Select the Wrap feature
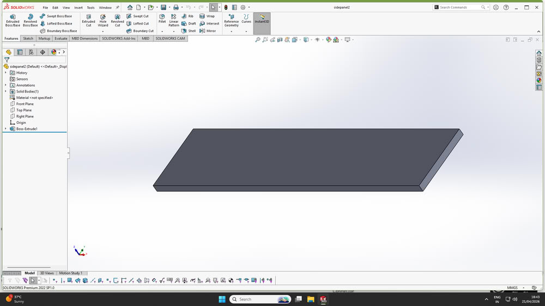 tap(207, 16)
